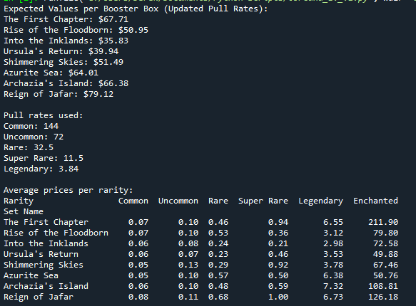Click Enchanted value 126.18 for Reign of Jafar

(x=383, y=297)
